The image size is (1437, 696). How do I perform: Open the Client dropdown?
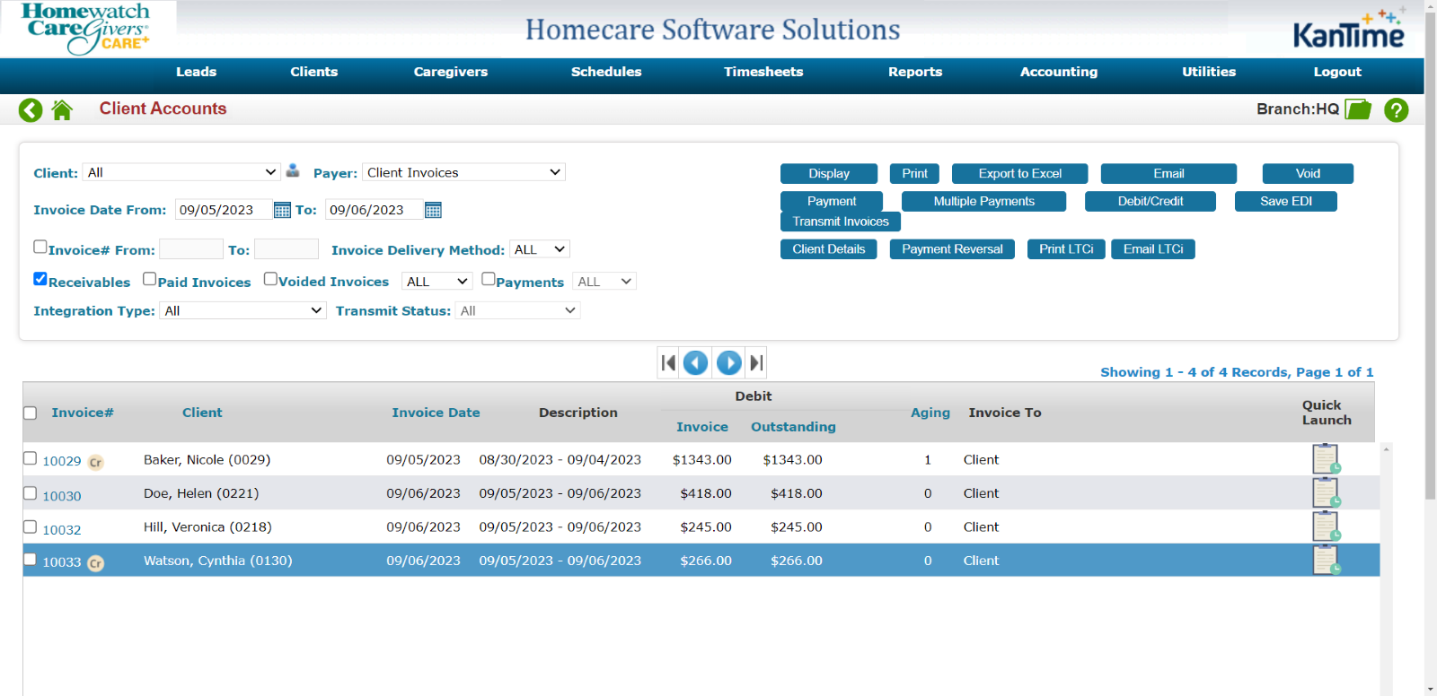pyautogui.click(x=181, y=172)
